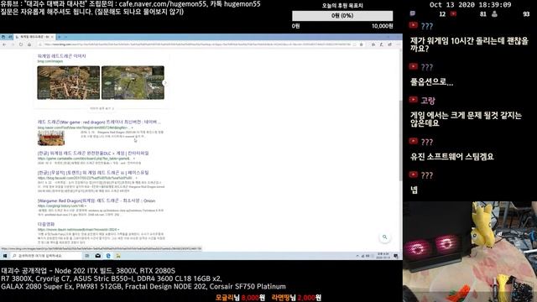The image size is (537, 302).
Task: Open Task View on the taskbar
Action: click(87, 256)
